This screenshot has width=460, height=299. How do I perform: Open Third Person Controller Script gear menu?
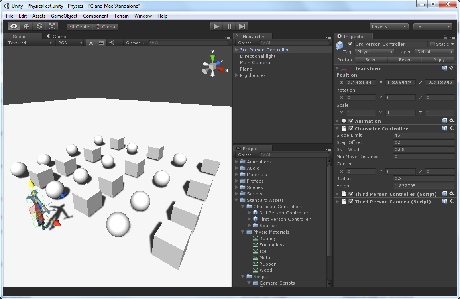coord(452,194)
